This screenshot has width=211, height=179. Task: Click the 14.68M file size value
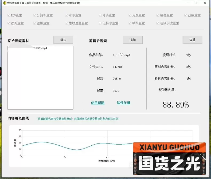118,67
